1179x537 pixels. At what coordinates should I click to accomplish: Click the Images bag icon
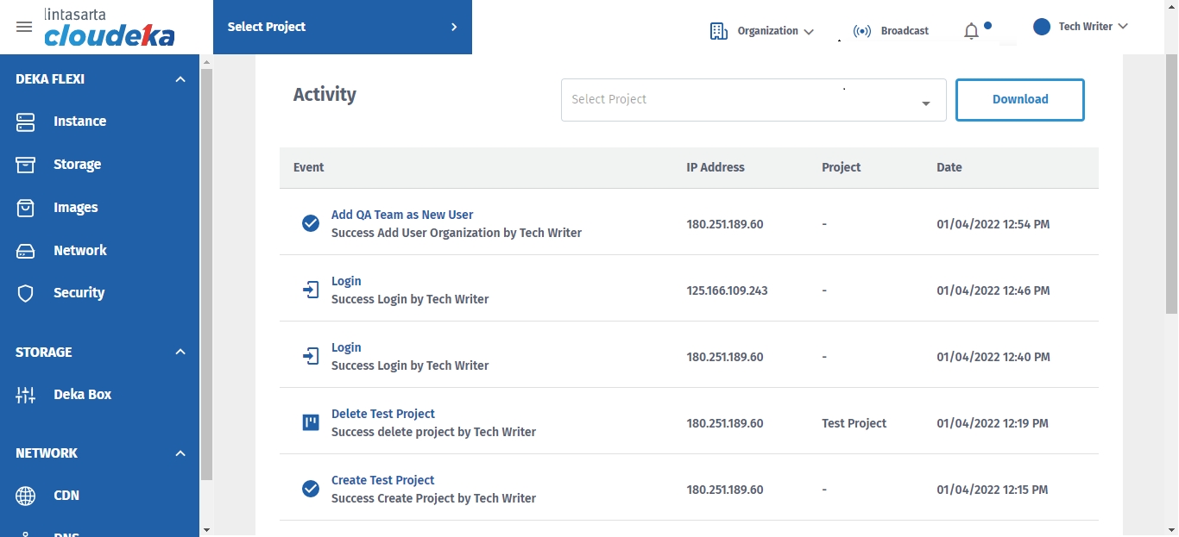(x=26, y=208)
